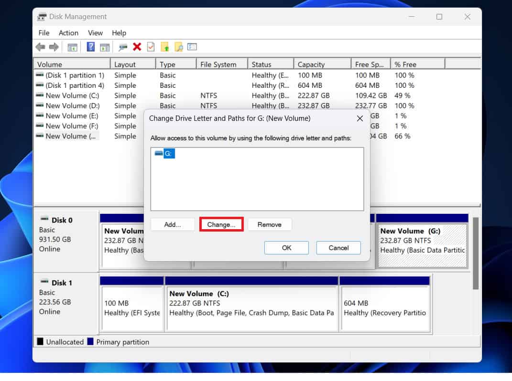Open the File menu
The width and height of the screenshot is (512, 381).
pyautogui.click(x=44, y=33)
